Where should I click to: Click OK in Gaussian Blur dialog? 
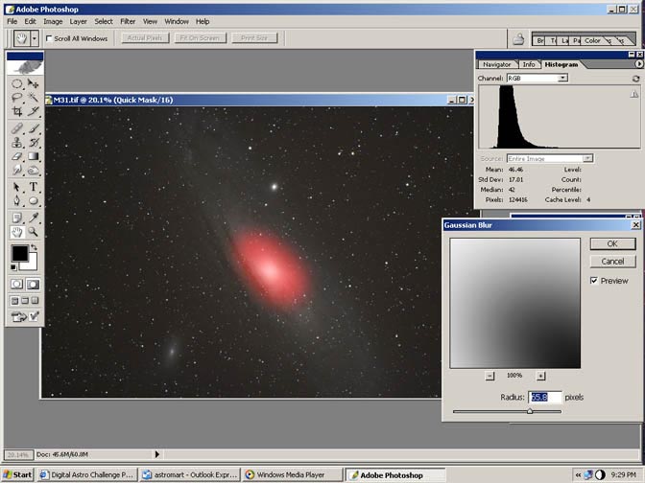pos(612,244)
